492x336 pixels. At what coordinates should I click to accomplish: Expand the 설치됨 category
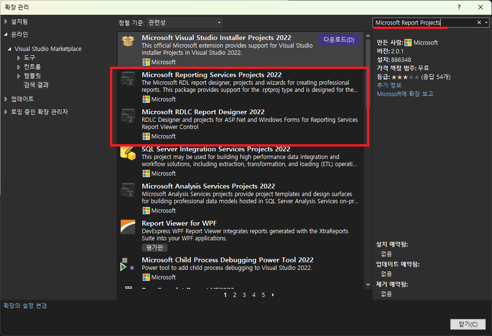click(x=6, y=21)
